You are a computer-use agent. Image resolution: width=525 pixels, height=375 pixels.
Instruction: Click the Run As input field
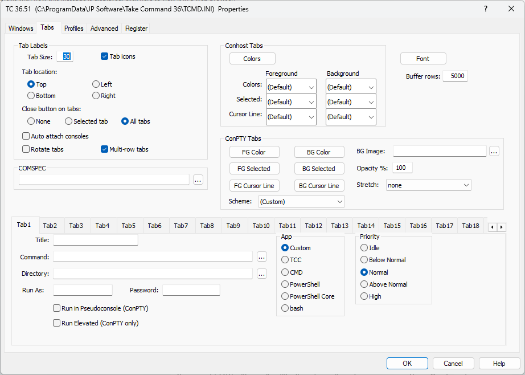coord(83,290)
